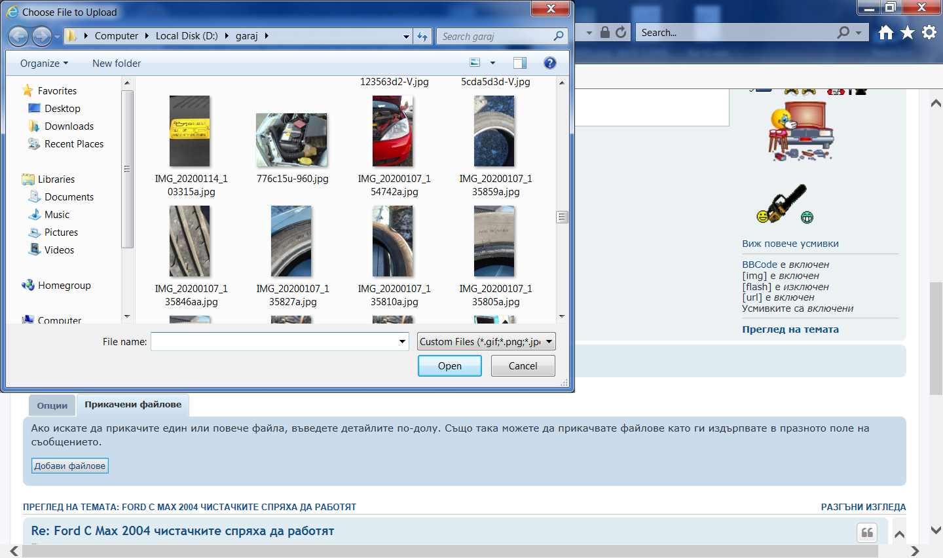Select the 776c15u-960.jpg thumbnail
This screenshot has width=943, height=558.
click(x=291, y=141)
